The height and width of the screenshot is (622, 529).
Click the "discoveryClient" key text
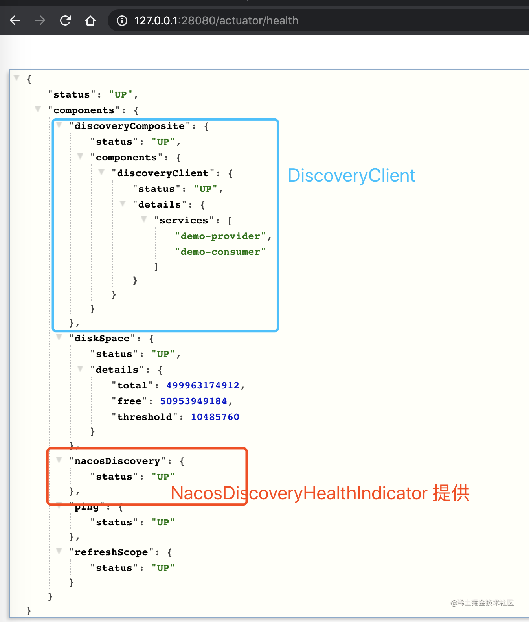[163, 173]
